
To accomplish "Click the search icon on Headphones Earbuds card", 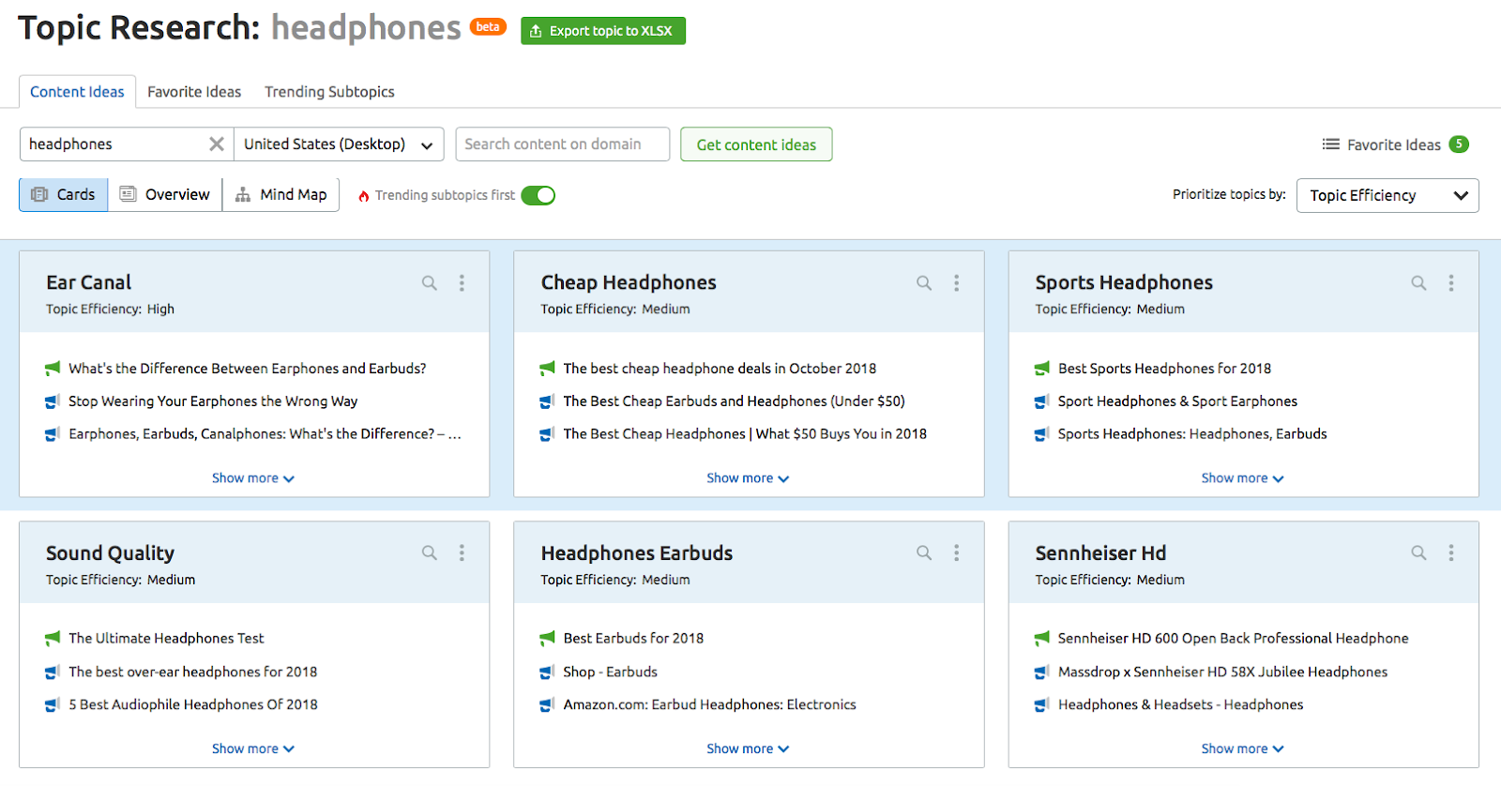I will [924, 553].
